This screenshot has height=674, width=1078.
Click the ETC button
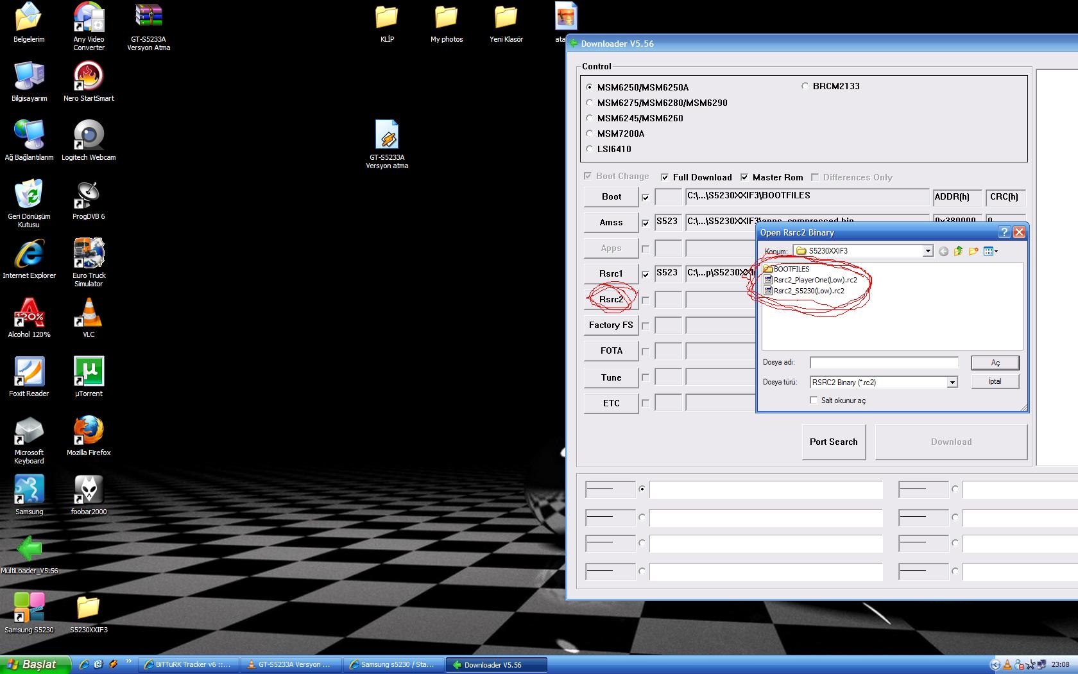click(x=611, y=404)
